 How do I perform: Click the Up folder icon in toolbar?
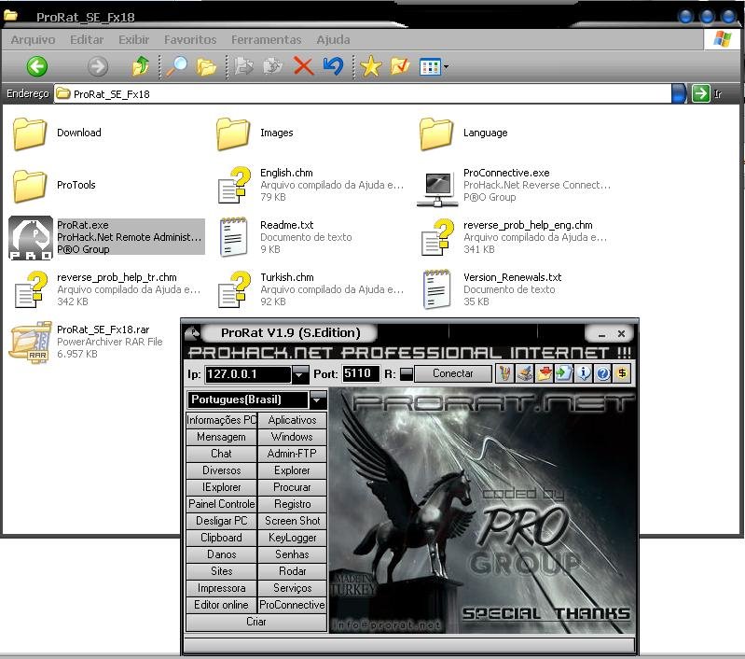(141, 66)
